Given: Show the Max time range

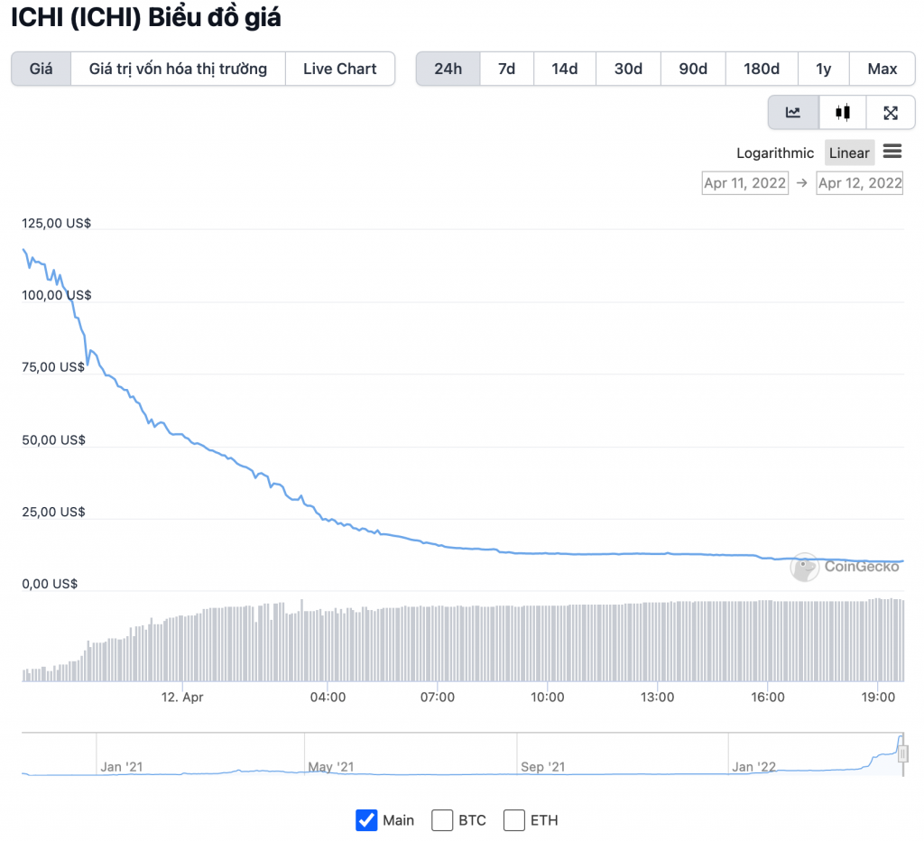Looking at the screenshot, I should 882,69.
